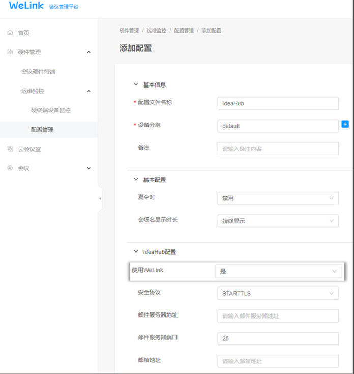Image resolution: width=354 pixels, height=374 pixels.
Task: Open the 安全协议 STARTTLS dropdown
Action: coord(278,293)
